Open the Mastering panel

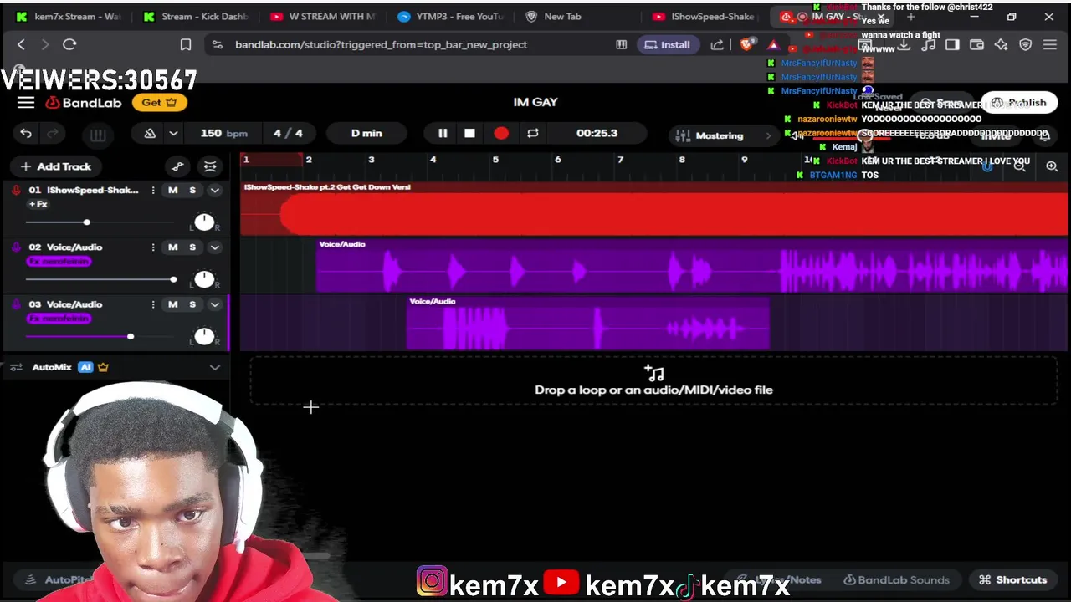[x=724, y=135]
